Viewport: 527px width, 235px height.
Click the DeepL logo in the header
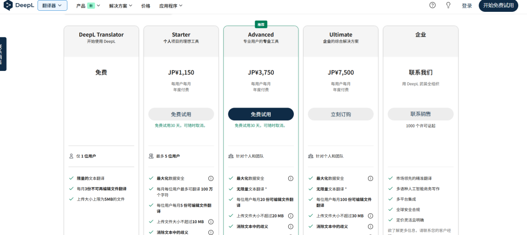[x=18, y=5]
